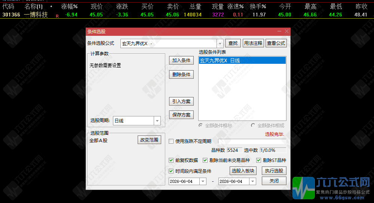The width and height of the screenshot is (374, 203).
Task: Click formula field 玄天九界优X
Action: tap(169, 44)
